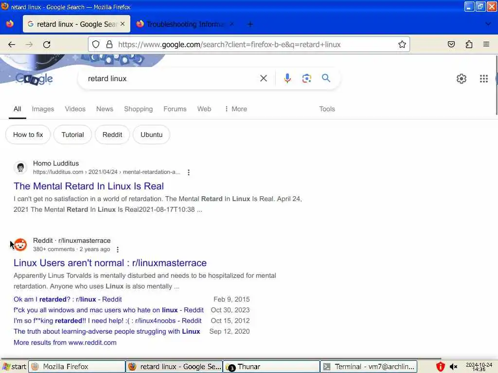
Task: Apply the Ubuntu filter chip
Action: 152,135
